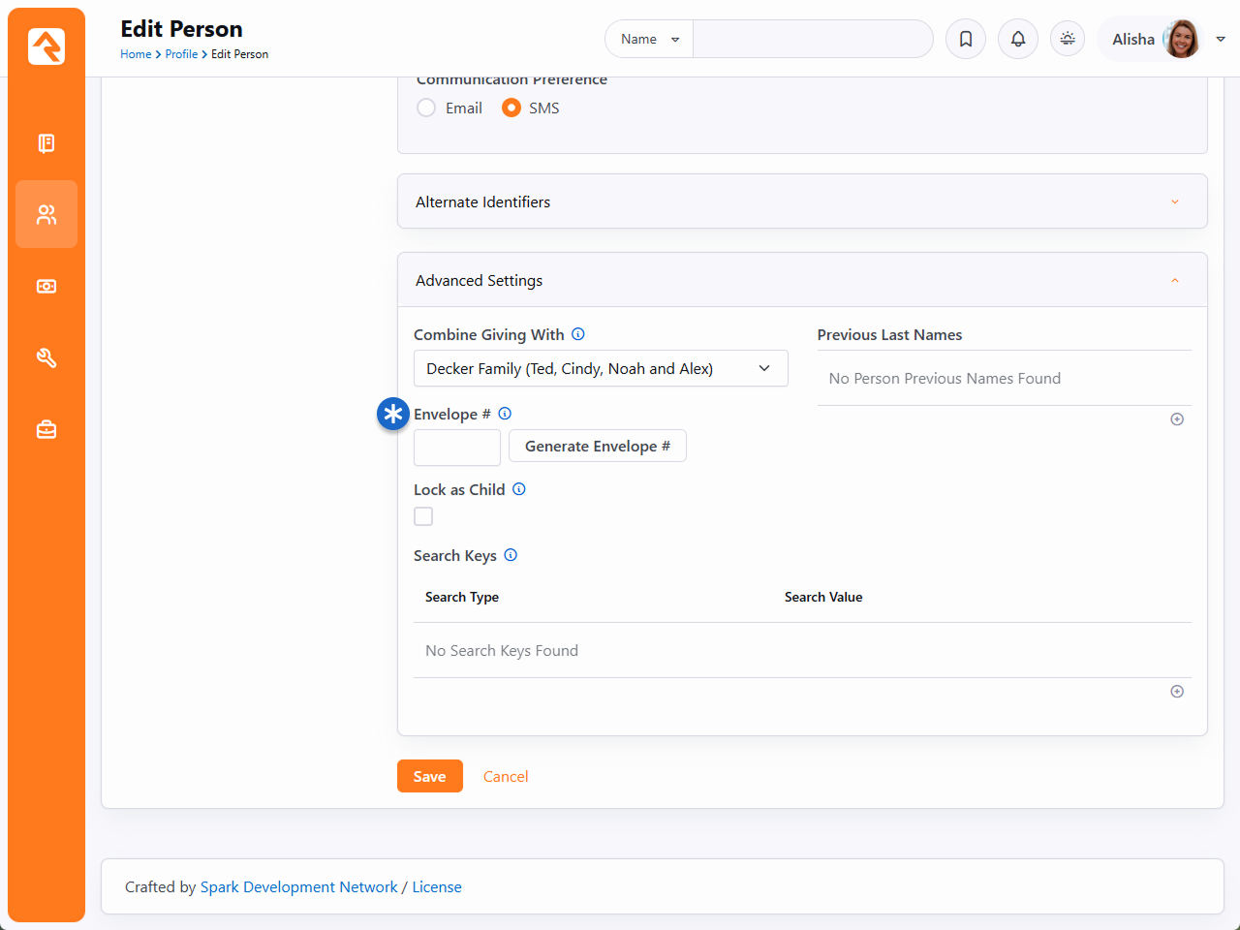Open notifications bell icon

tap(1018, 39)
